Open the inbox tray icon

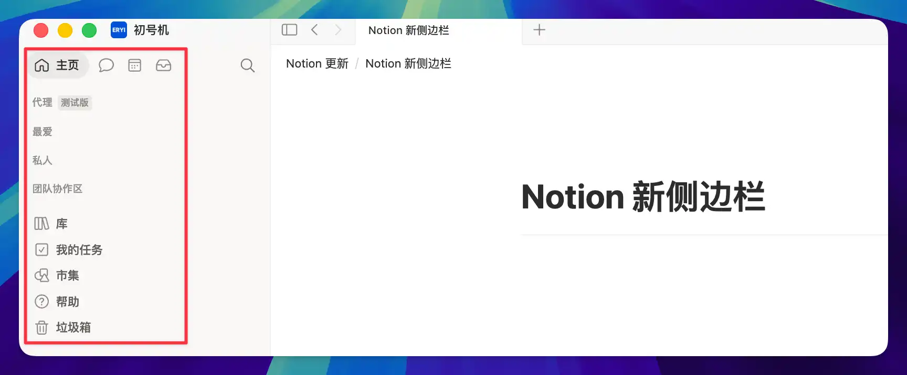click(163, 65)
